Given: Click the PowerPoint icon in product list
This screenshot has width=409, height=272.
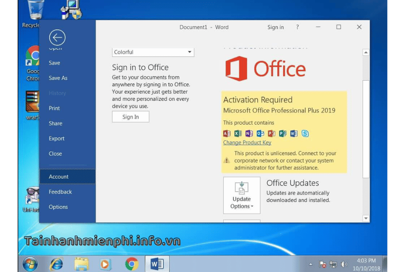Looking at the screenshot, I should click(271, 133).
